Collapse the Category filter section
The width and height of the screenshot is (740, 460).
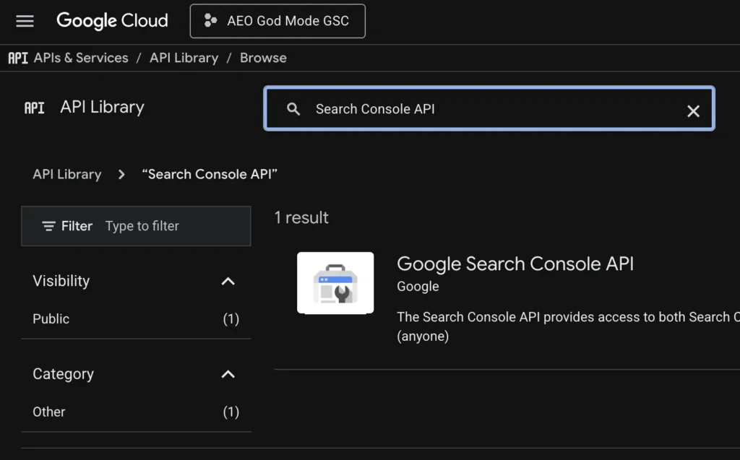click(x=228, y=374)
